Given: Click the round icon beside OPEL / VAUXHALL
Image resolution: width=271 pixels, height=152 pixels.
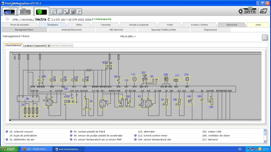Looking at the screenshot, I should tap(7, 19).
